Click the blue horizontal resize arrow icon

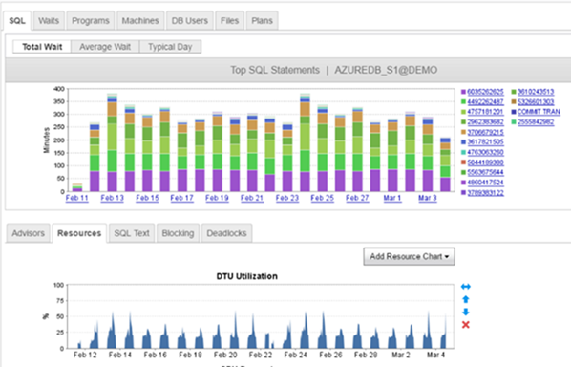point(466,287)
